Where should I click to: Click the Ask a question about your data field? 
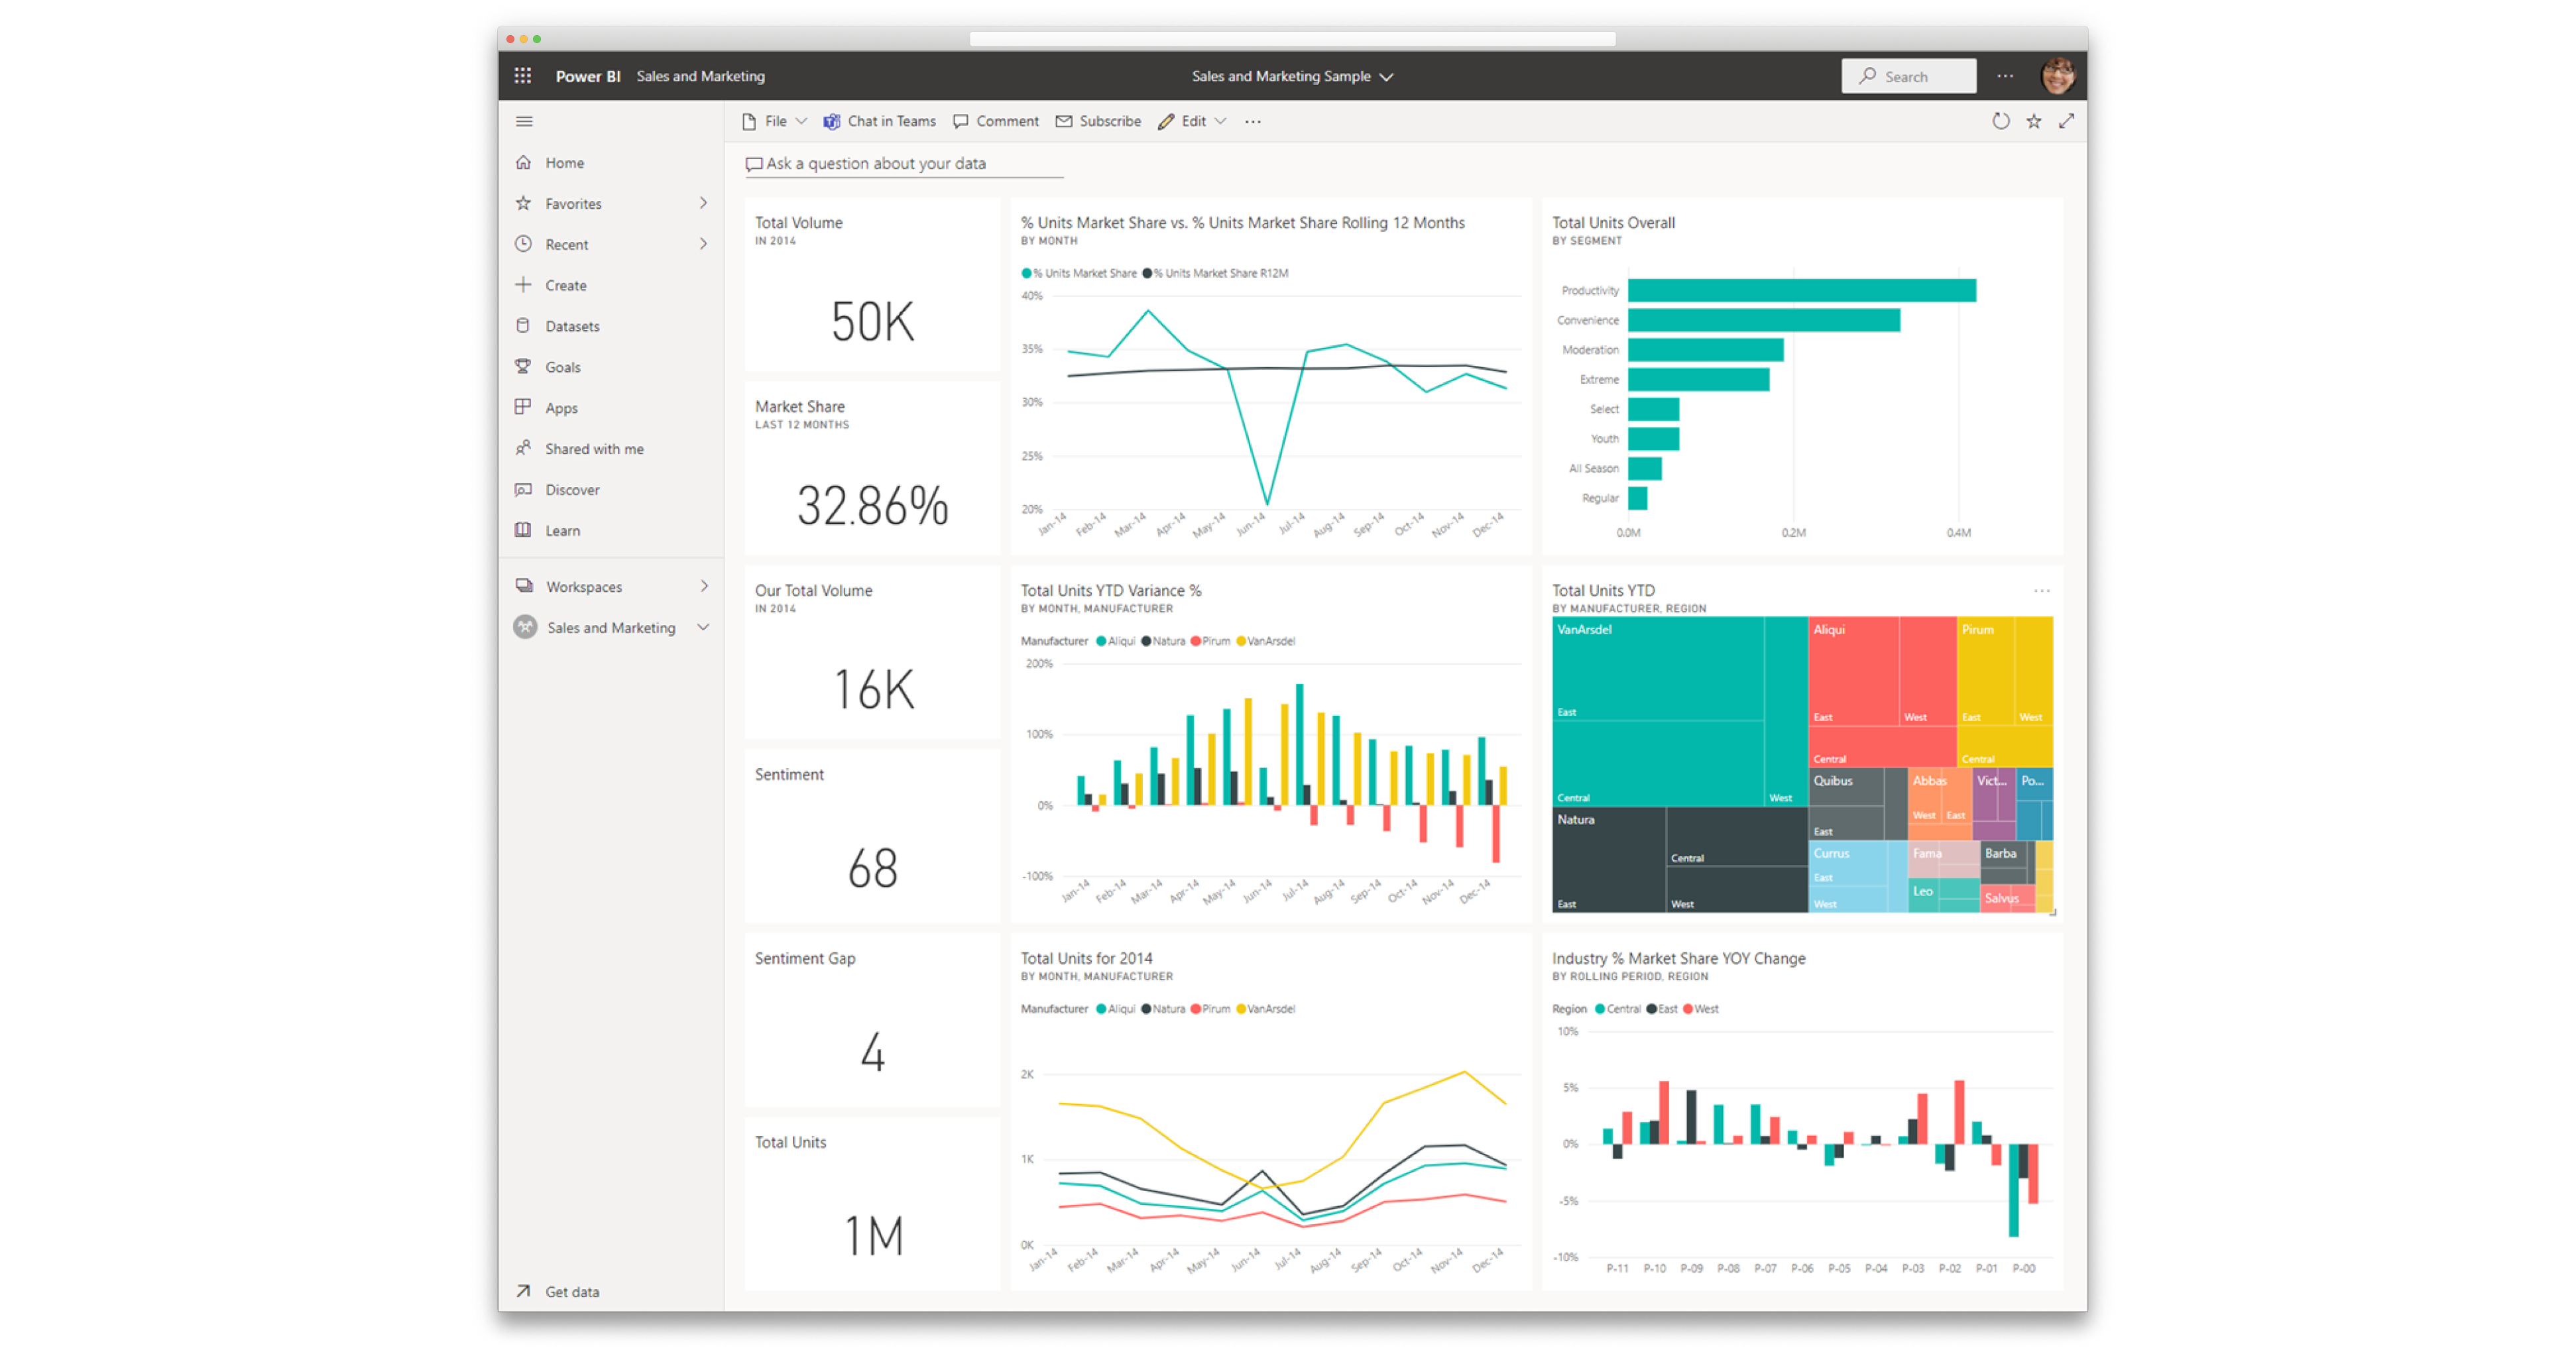tap(904, 163)
